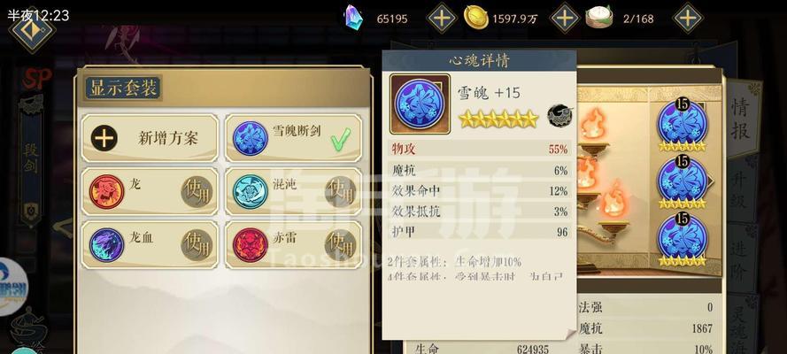Click the 雪魄 soul icon in details
Image resolution: width=787 pixels, height=354 pixels.
[420, 104]
